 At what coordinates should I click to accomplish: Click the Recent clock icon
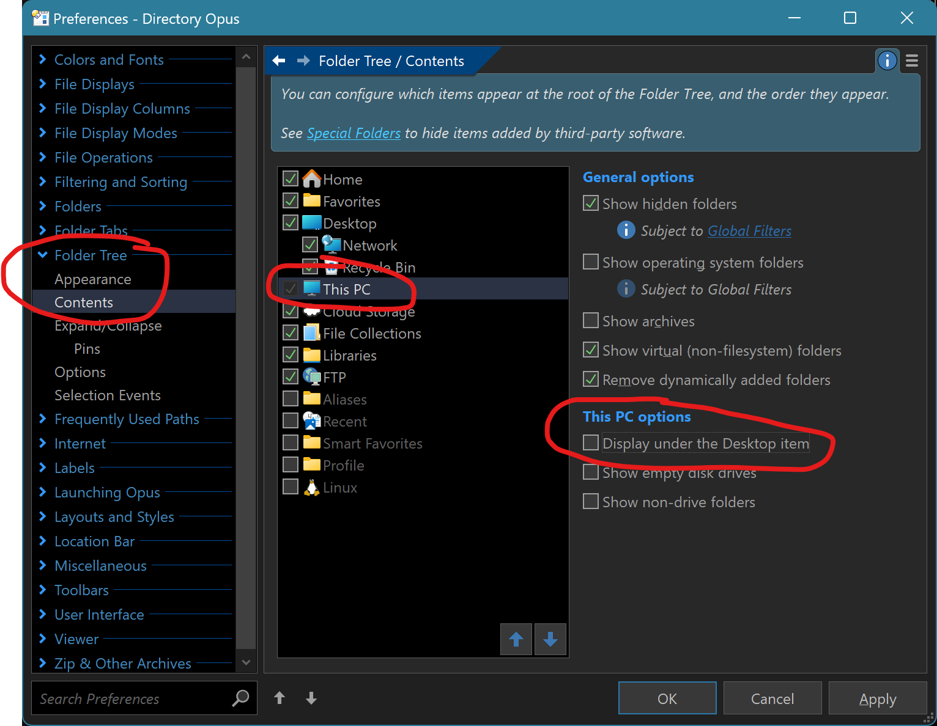click(x=311, y=420)
